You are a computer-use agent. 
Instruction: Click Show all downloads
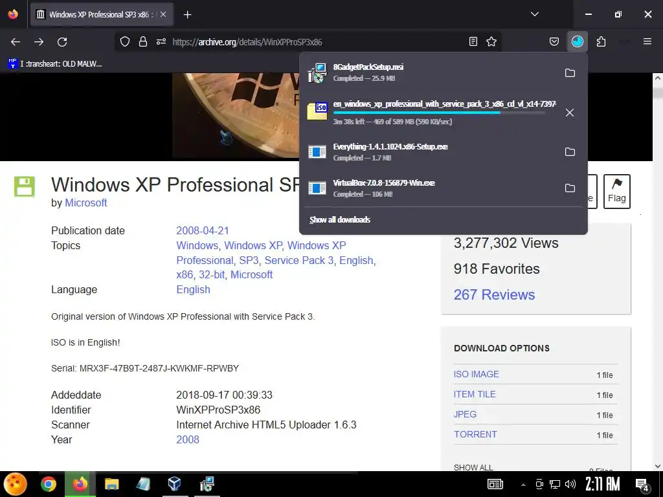point(339,220)
